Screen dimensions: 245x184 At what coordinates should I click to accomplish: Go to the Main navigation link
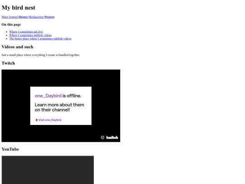click(x=5, y=17)
